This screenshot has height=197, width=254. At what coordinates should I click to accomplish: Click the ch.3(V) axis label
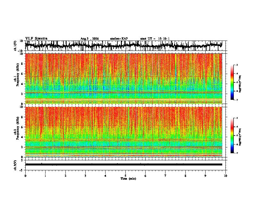(15, 165)
